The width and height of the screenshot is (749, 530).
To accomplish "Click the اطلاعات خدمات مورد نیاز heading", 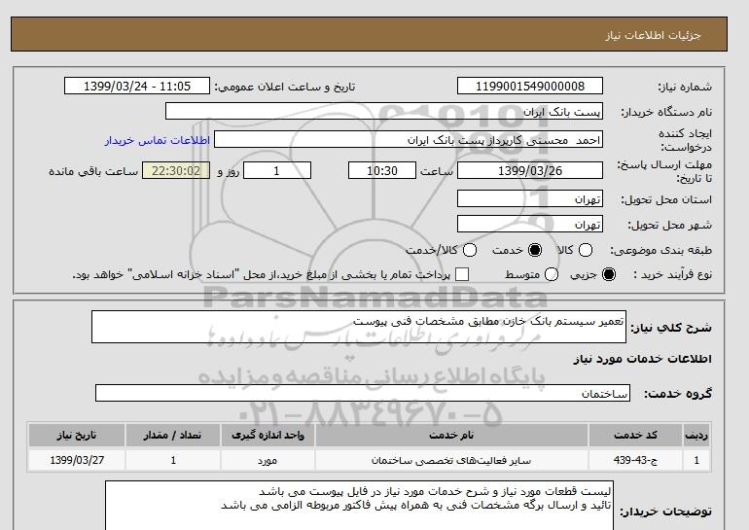I will point(642,359).
